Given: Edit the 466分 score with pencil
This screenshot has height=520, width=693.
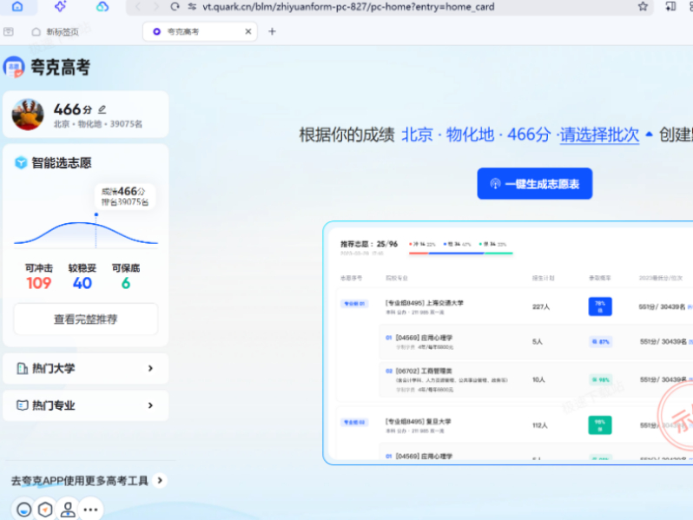Looking at the screenshot, I should coord(102,109).
